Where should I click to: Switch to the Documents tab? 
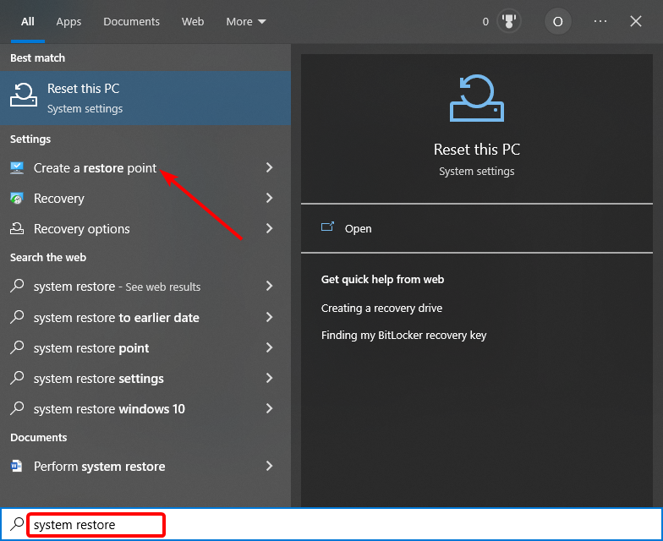(132, 22)
